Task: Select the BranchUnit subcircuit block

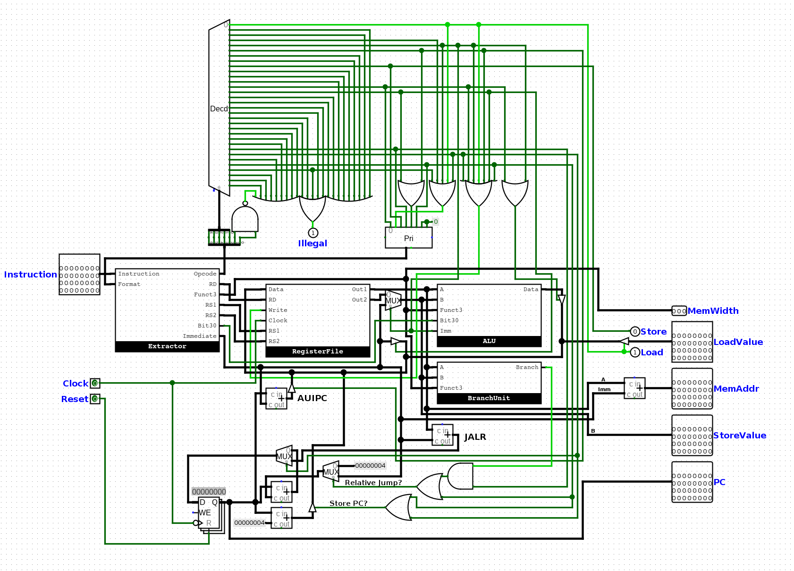Action: coord(489,383)
